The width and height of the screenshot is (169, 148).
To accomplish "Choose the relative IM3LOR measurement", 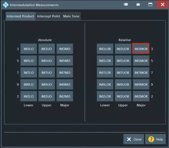I will (x=105, y=49).
